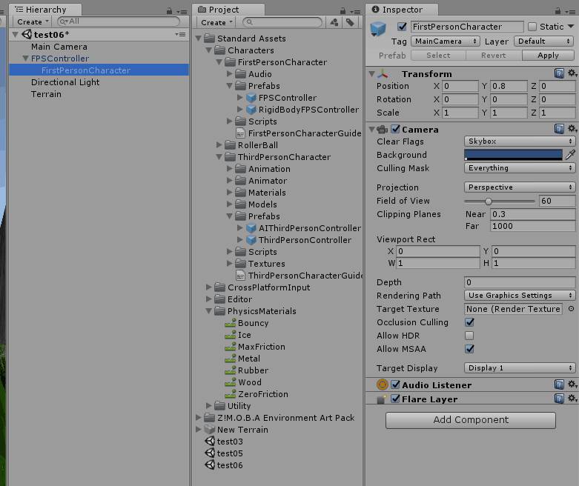The image size is (579, 486).
Task: Toggle the Occlusion Culling checkbox
Action: pos(469,322)
